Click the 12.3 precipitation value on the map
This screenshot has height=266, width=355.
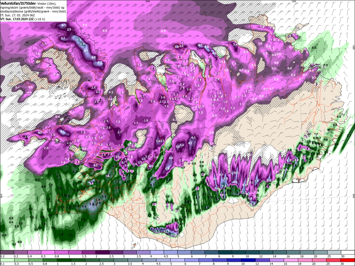pyautogui.click(x=244, y=192)
